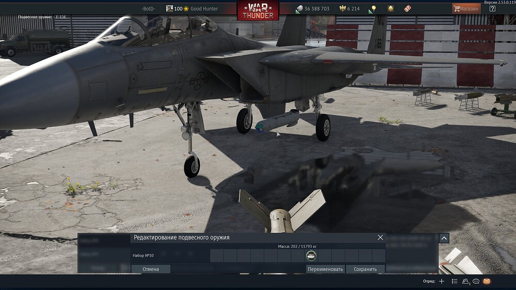
Task: Collapse the panel with the up chevron
Action: (x=444, y=238)
